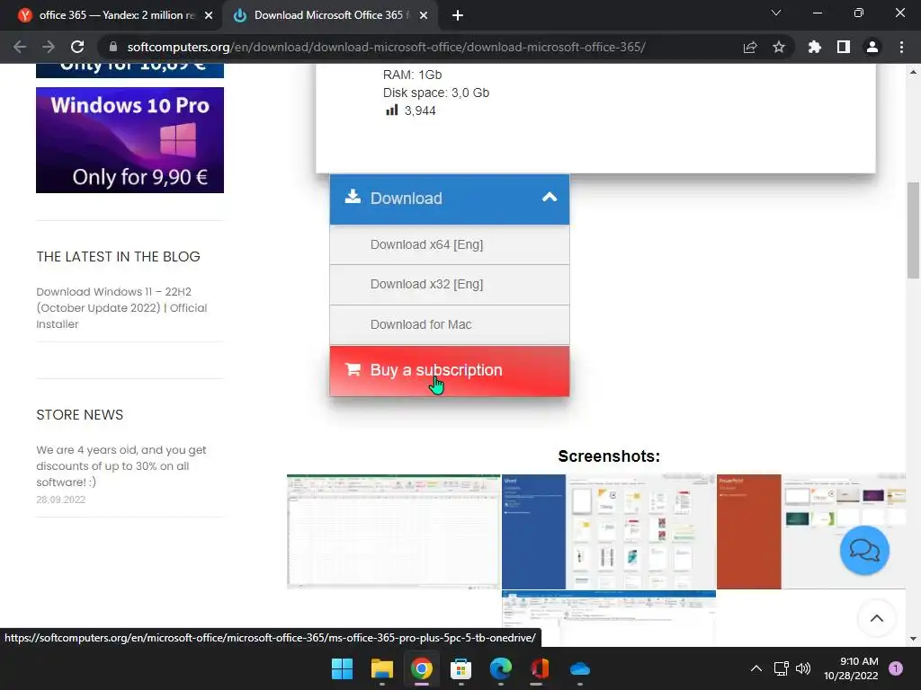
Task: Open File Explorer from the taskbar
Action: [381, 668]
